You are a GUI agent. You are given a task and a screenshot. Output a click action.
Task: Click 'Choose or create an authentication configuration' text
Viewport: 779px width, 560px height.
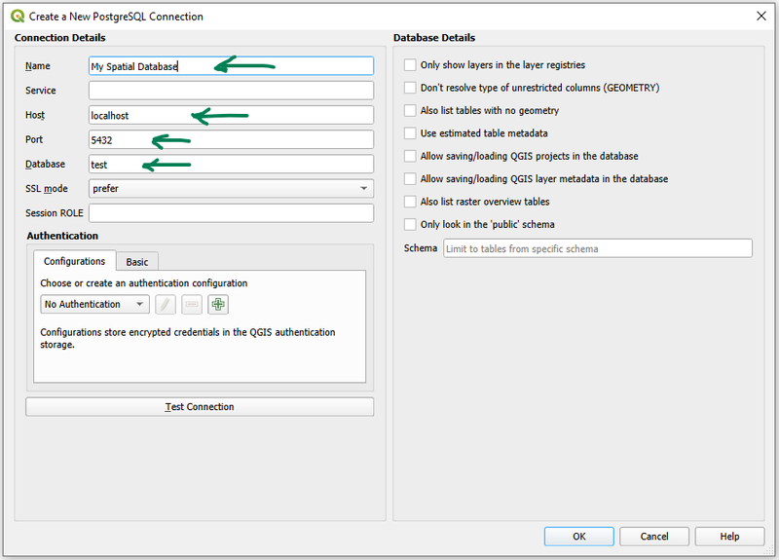(143, 283)
